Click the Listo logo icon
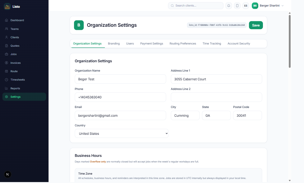The width and height of the screenshot is (304, 183). click(7, 7)
